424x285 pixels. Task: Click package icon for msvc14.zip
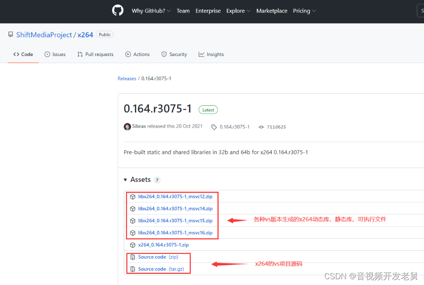133,209
